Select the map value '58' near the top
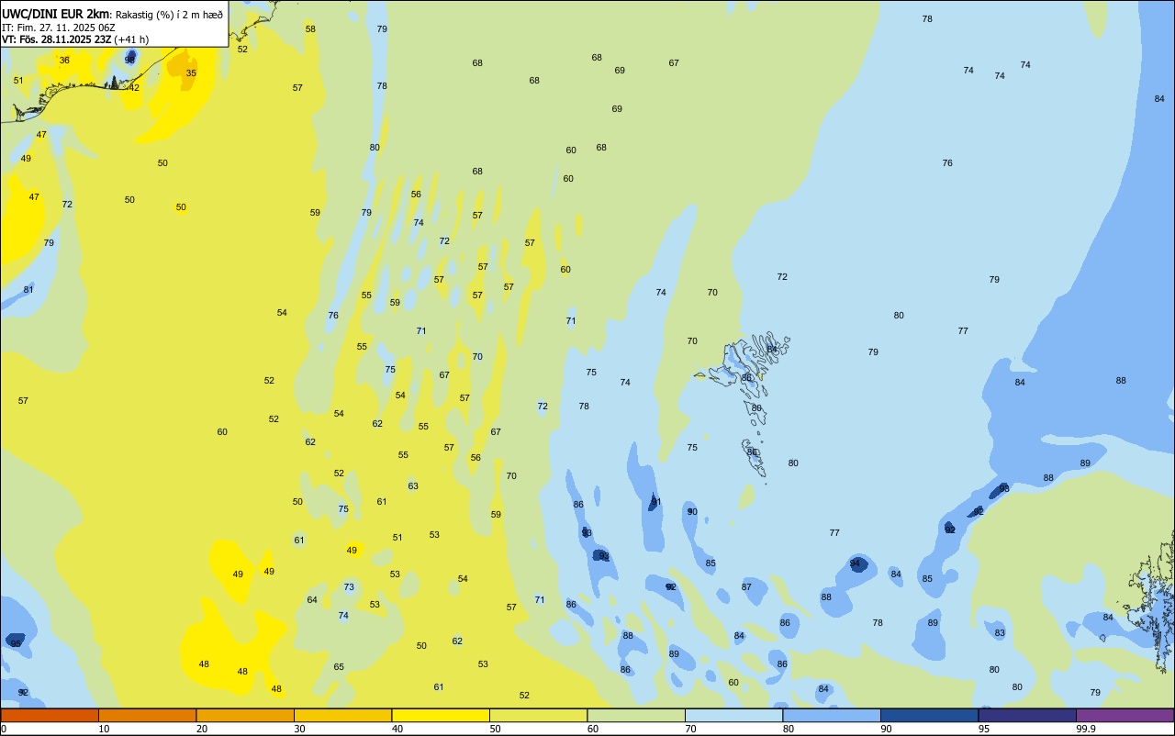Image resolution: width=1175 pixels, height=736 pixels. [x=310, y=29]
